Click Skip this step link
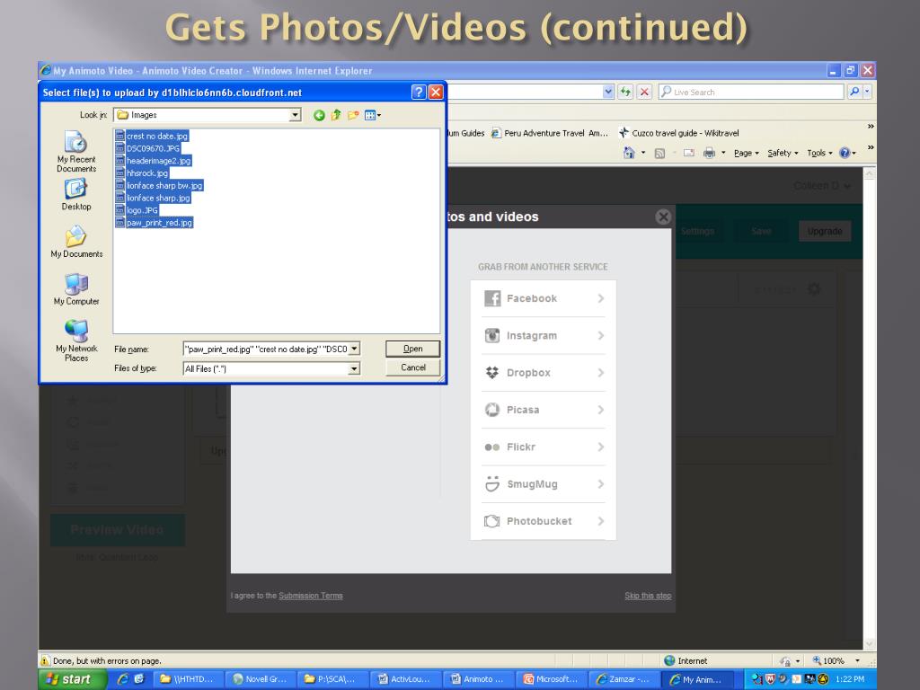The width and height of the screenshot is (920, 690). (648, 596)
